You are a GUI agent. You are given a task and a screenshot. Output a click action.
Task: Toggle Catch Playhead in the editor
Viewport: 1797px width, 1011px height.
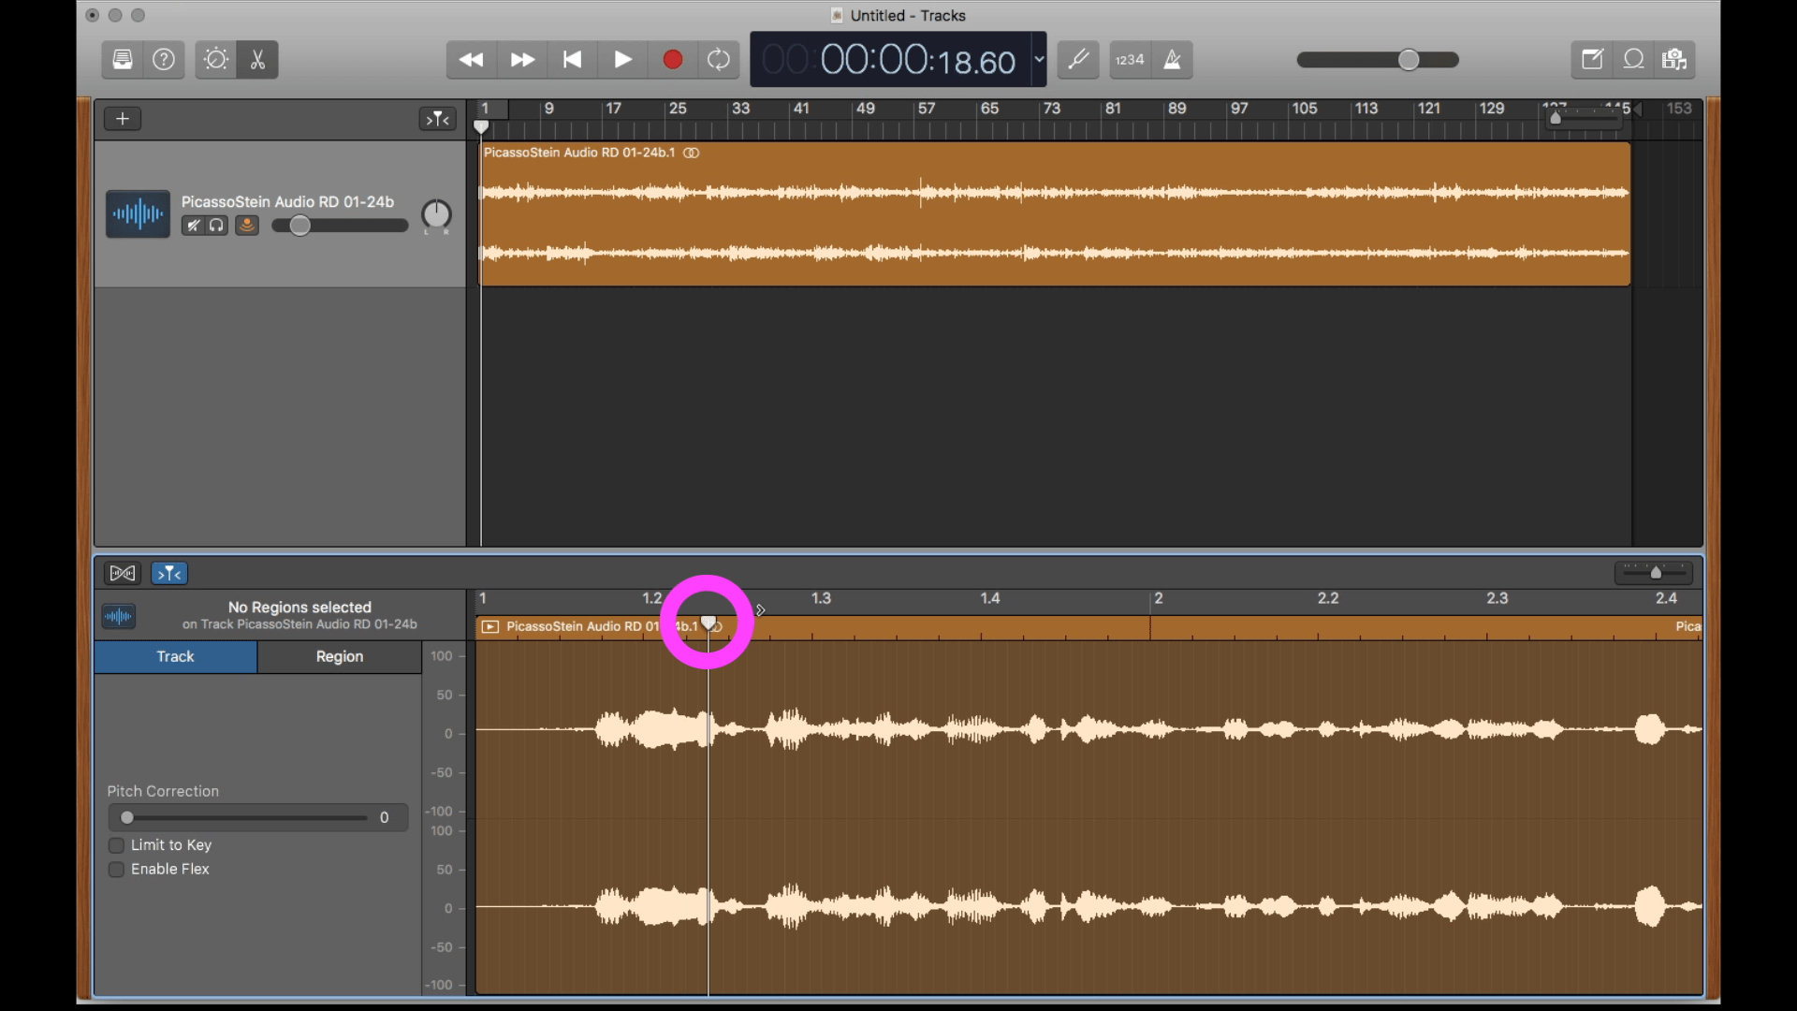click(x=169, y=573)
